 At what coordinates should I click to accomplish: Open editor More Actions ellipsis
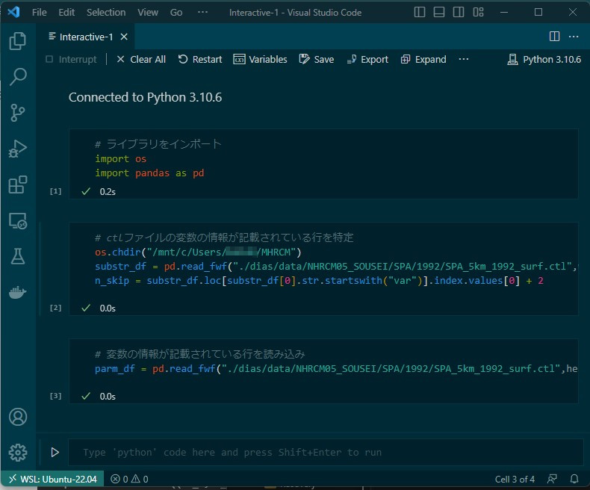point(574,37)
